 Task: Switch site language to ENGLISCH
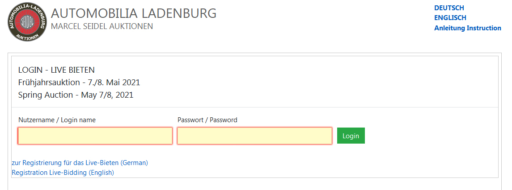click(450, 18)
